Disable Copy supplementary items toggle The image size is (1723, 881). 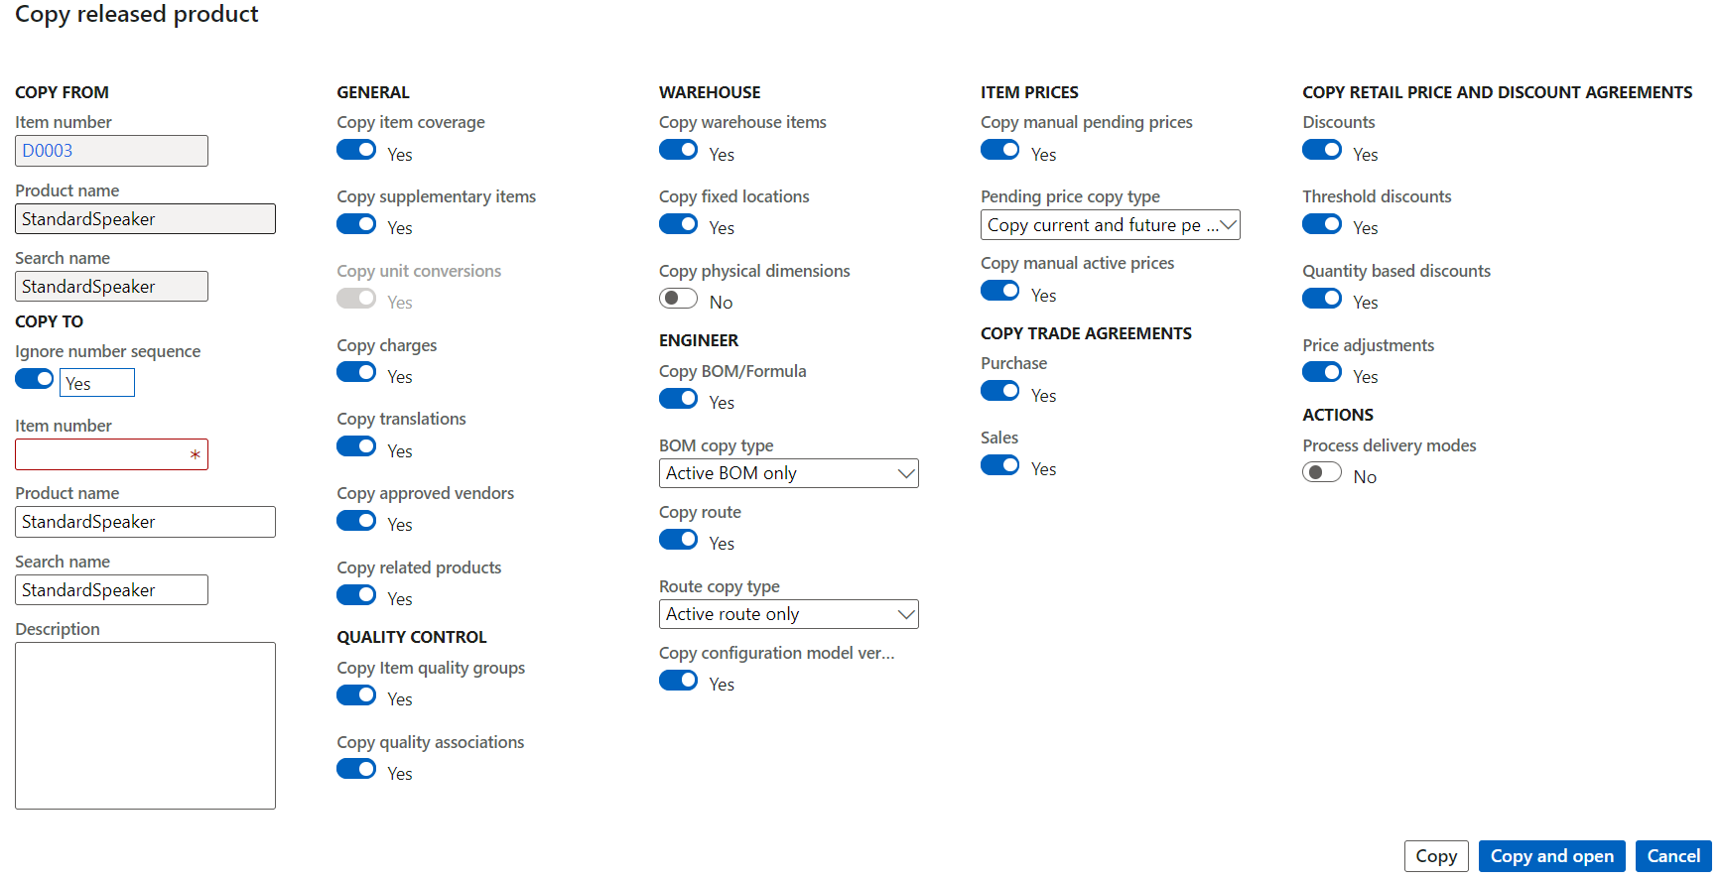click(x=356, y=224)
